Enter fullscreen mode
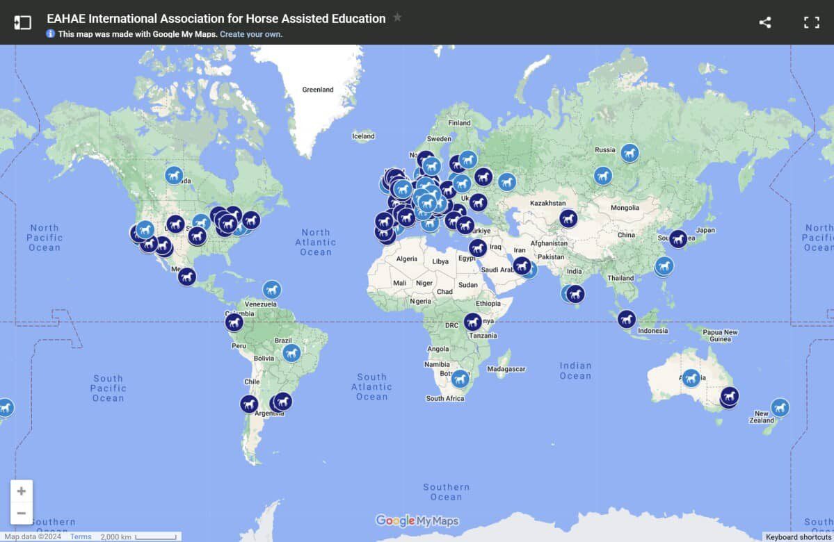This screenshot has width=834, height=542. pos(811,22)
